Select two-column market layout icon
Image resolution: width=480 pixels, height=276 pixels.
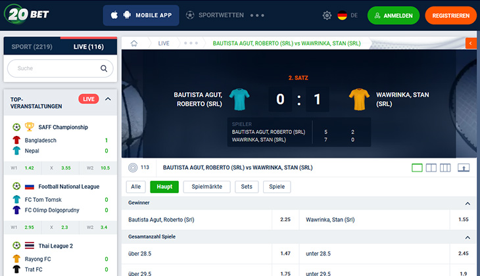[431, 168]
